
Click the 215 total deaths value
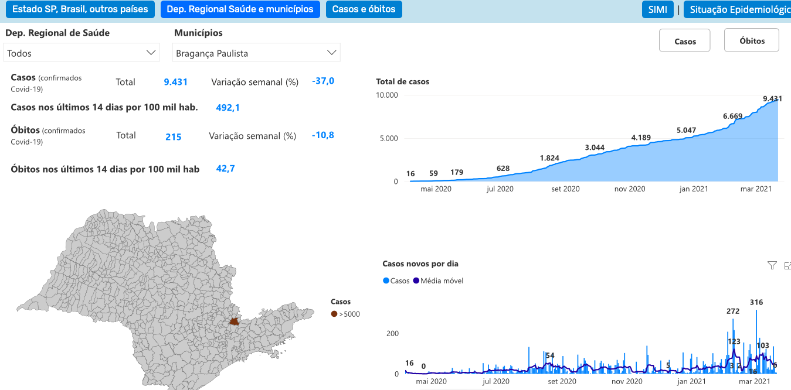(x=173, y=137)
